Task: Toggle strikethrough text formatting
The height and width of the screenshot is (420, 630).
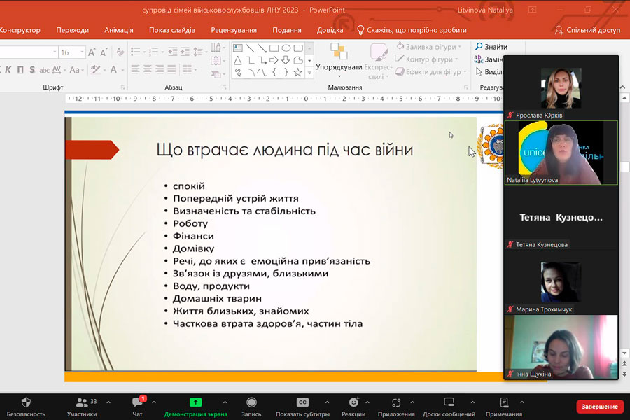Action: (45, 70)
